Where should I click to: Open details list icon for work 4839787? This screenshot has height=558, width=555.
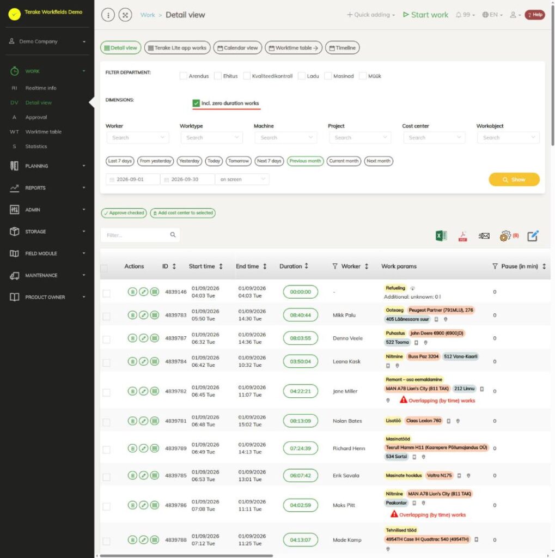154,338
